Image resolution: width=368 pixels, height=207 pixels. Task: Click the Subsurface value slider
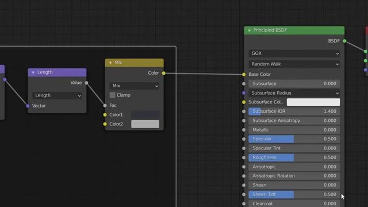(x=294, y=84)
